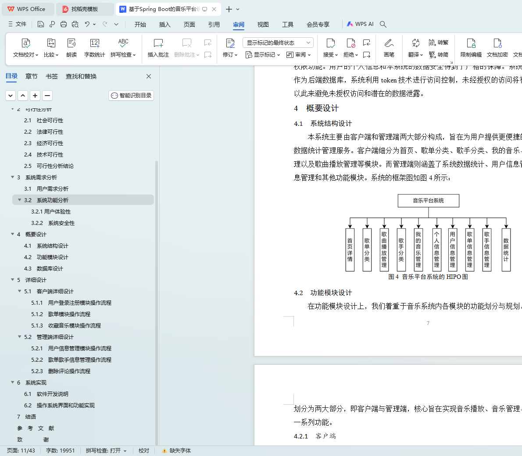Click the 修订 track changes icon

pos(230,43)
